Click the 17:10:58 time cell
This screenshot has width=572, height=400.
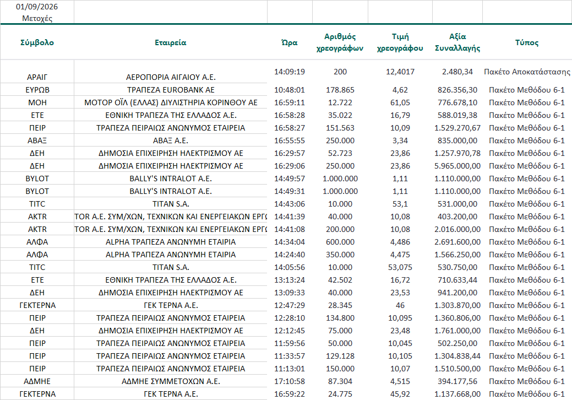click(x=289, y=381)
